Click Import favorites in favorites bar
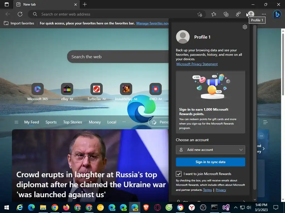The image size is (285, 213). [19, 23]
